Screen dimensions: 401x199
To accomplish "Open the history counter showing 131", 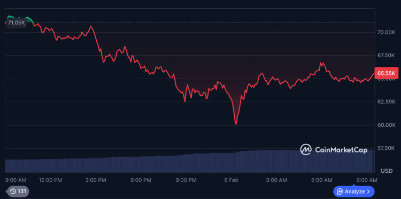I will 18,192.
